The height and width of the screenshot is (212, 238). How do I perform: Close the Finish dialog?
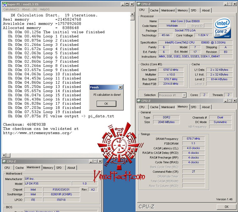(120, 87)
